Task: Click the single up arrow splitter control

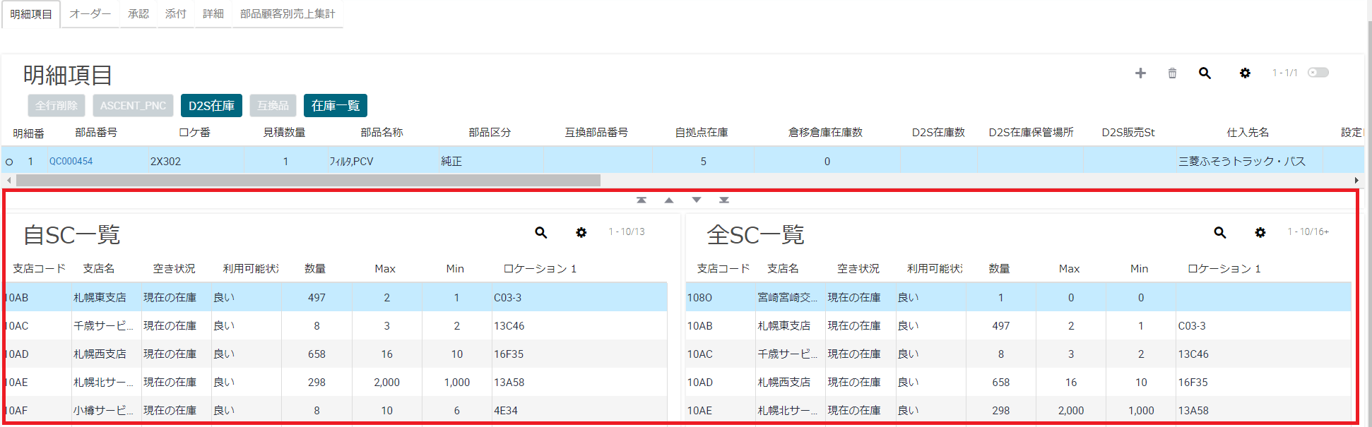Action: pyautogui.click(x=669, y=200)
